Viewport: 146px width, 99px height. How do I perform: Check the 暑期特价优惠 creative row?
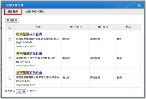(10, 39)
